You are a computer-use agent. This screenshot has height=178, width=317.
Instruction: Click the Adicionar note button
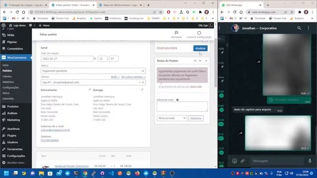point(196,118)
